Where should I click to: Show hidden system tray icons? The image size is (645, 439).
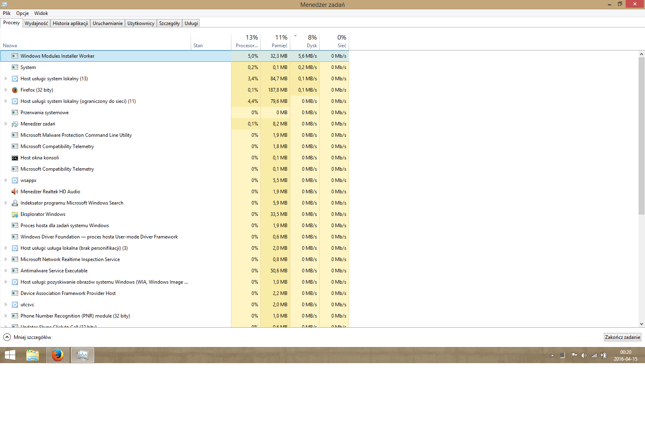click(552, 355)
